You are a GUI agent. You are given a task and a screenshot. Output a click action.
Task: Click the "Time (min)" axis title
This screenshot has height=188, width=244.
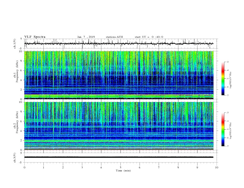click(123, 170)
